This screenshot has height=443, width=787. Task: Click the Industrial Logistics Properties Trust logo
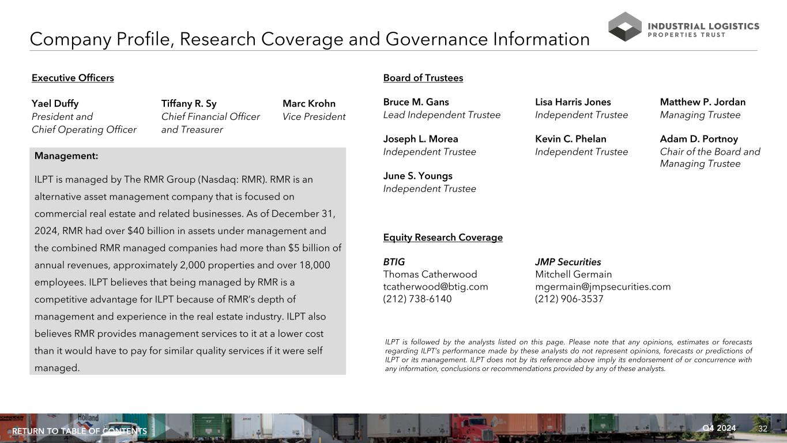pyautogui.click(x=684, y=27)
